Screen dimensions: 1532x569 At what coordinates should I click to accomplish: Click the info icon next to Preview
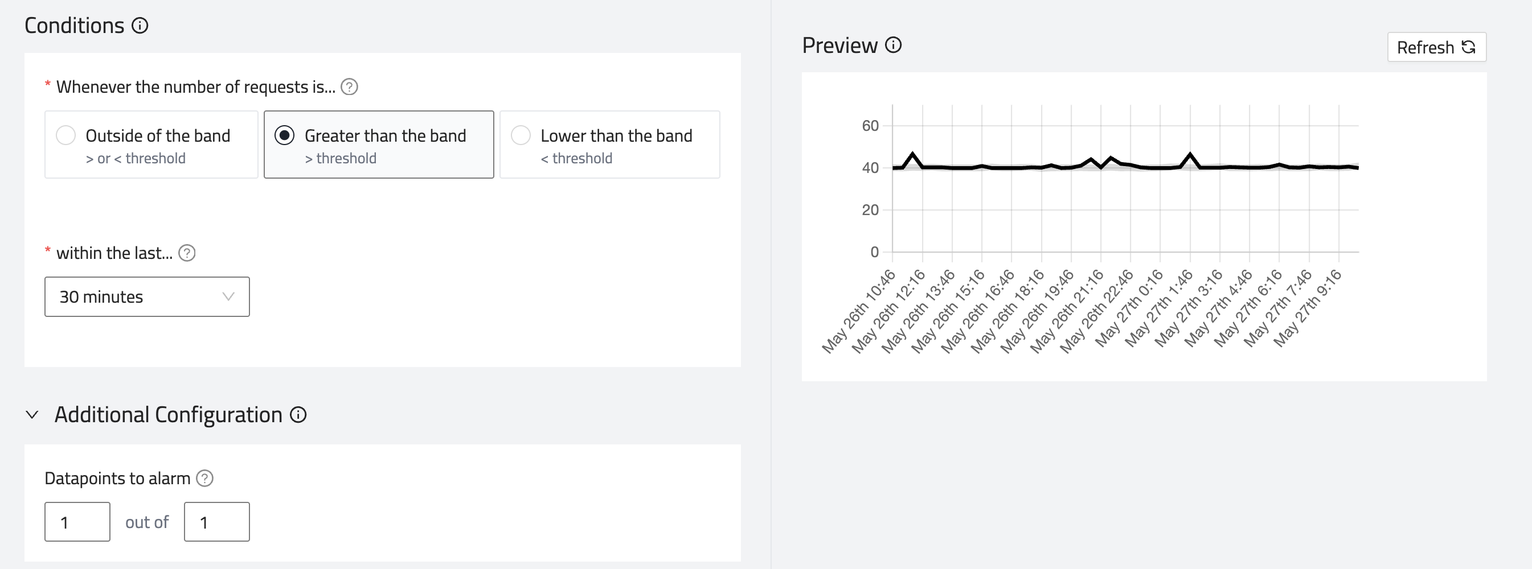pyautogui.click(x=893, y=45)
